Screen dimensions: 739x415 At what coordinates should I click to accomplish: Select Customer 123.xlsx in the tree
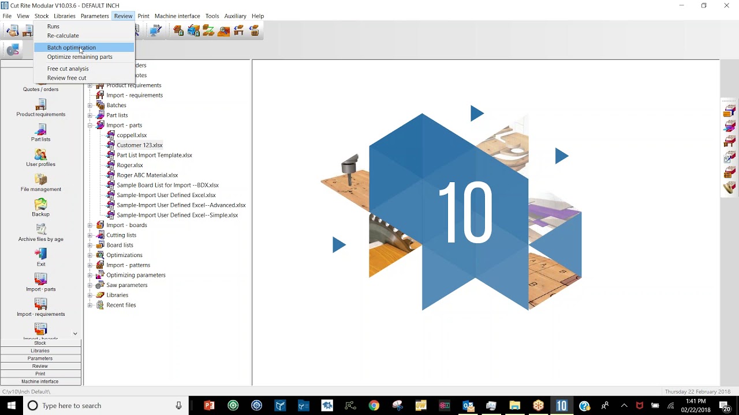coord(140,145)
